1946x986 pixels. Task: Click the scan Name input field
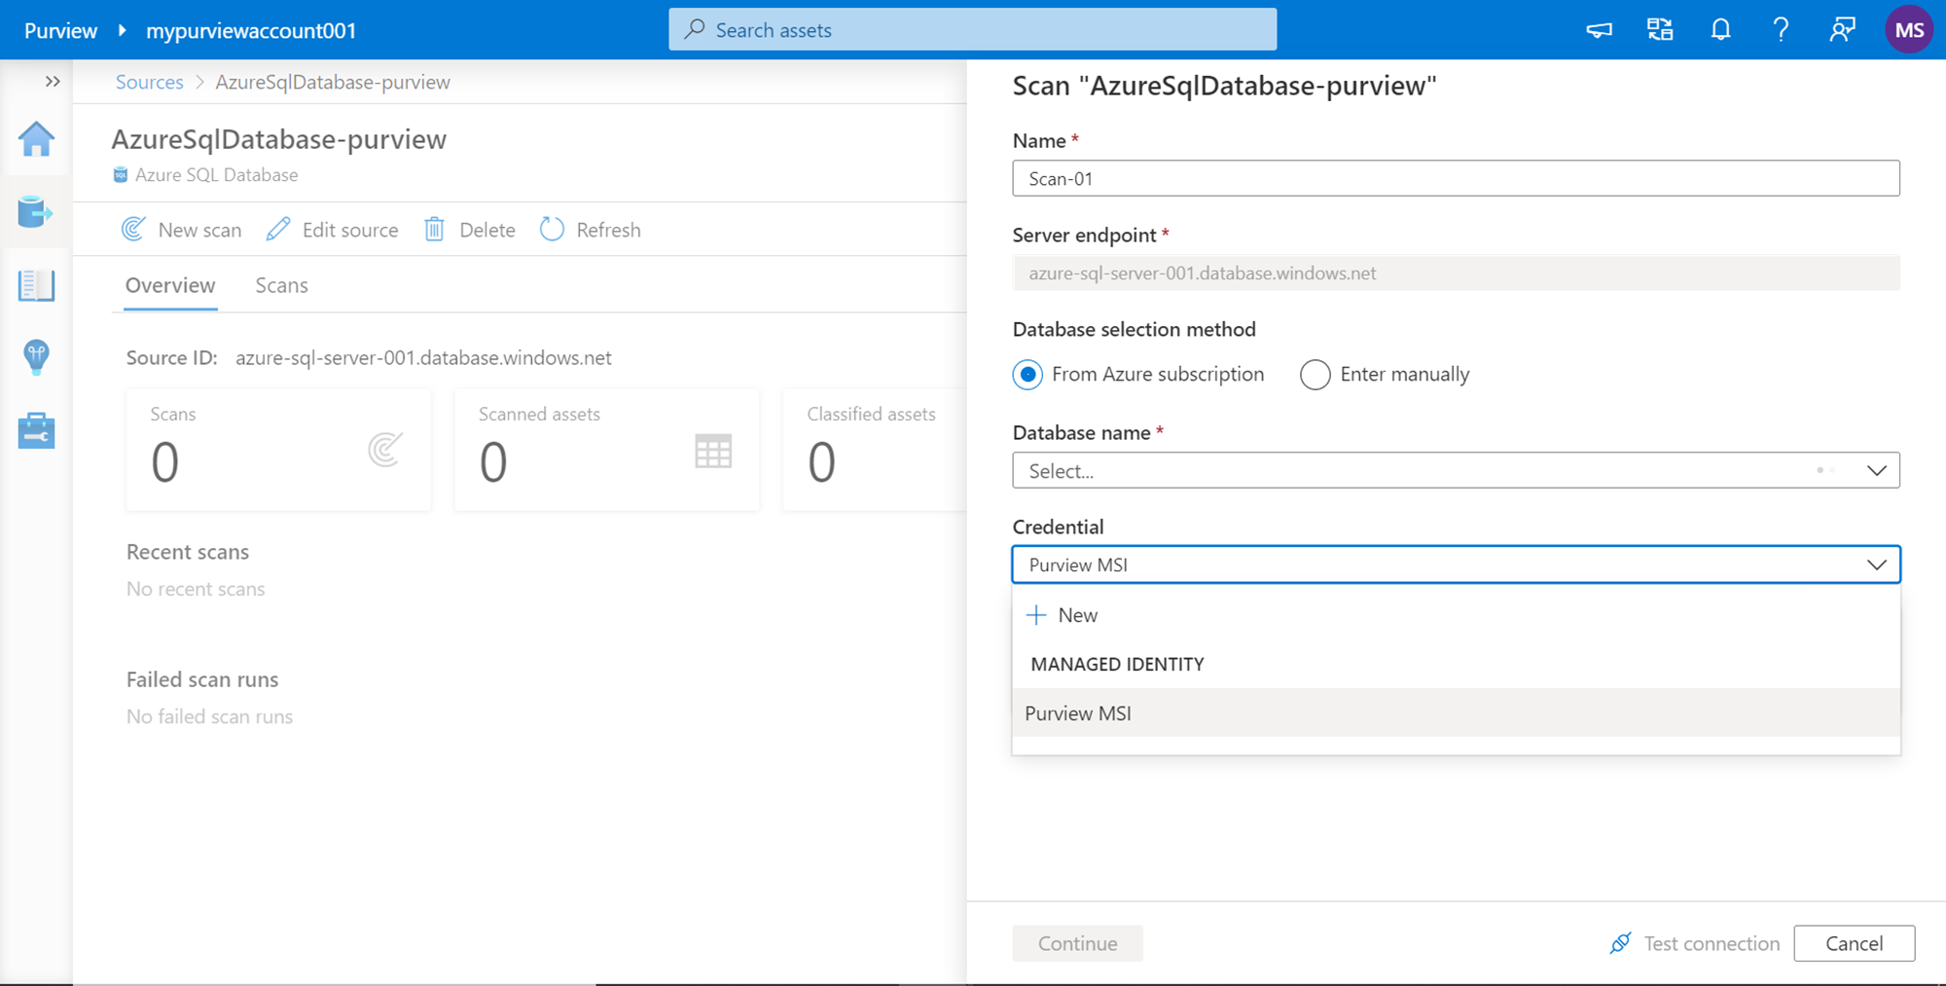point(1456,179)
